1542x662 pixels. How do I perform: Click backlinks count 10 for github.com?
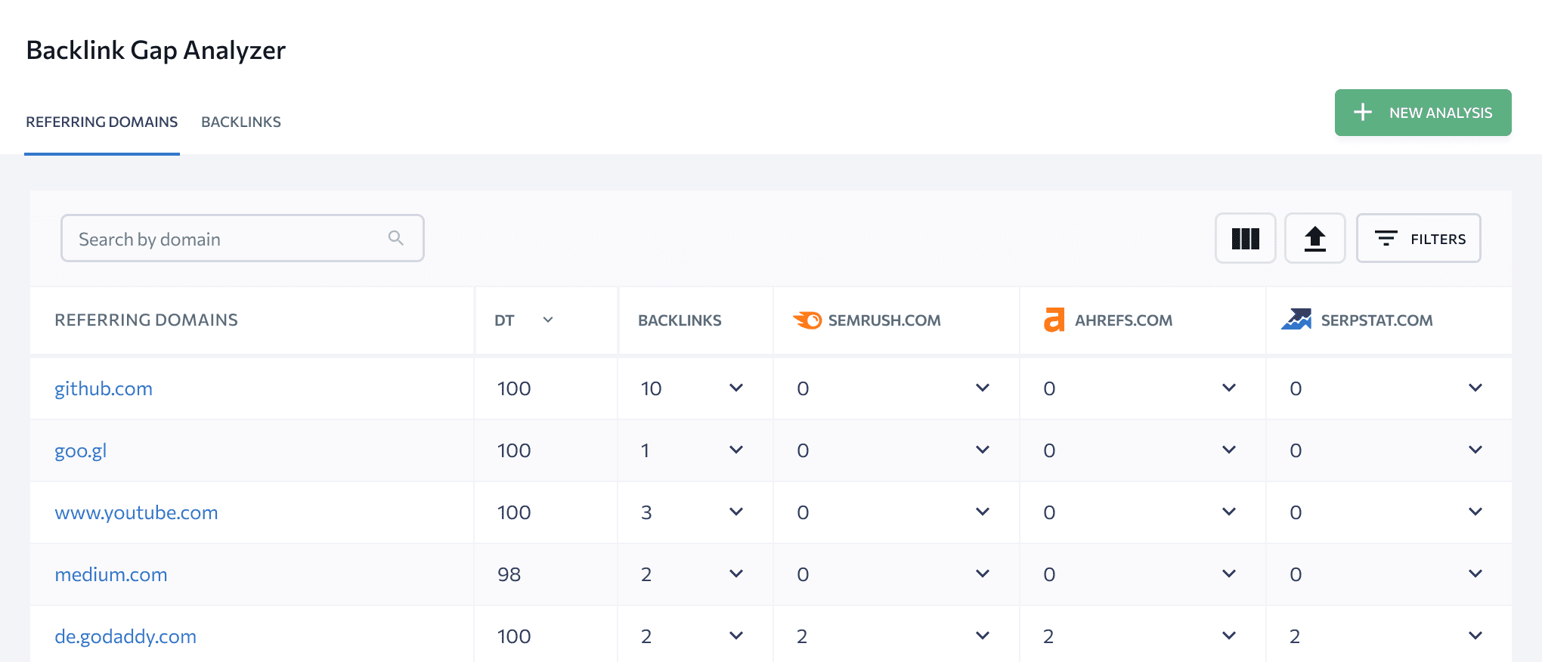651,388
